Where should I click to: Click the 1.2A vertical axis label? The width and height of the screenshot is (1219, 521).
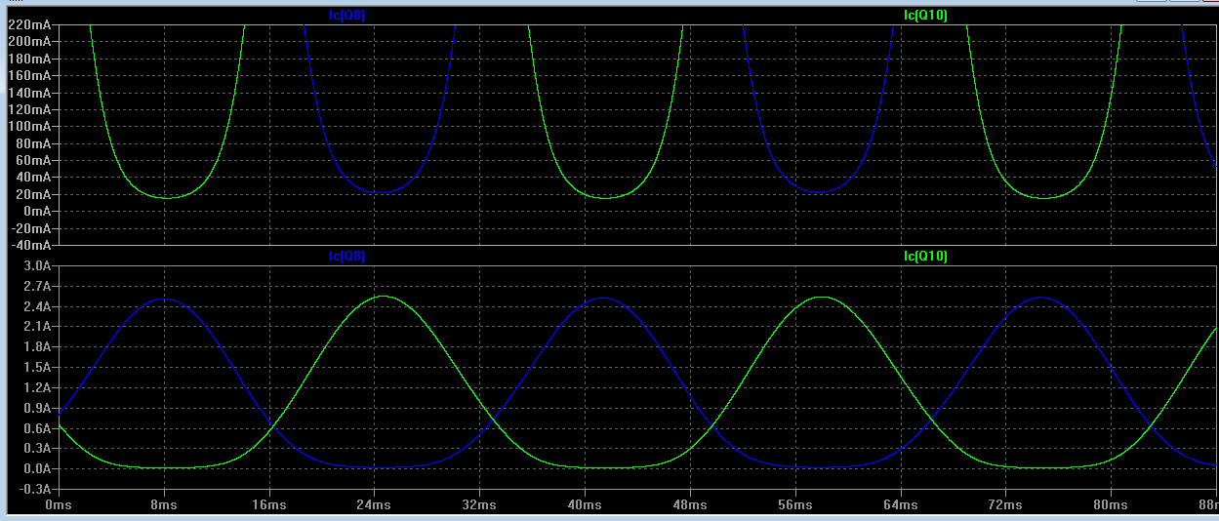click(x=37, y=386)
